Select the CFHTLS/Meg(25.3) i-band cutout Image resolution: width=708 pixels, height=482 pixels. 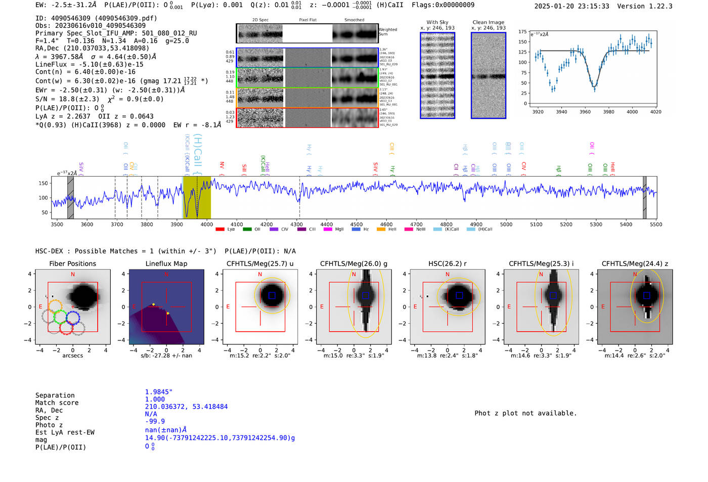click(541, 306)
